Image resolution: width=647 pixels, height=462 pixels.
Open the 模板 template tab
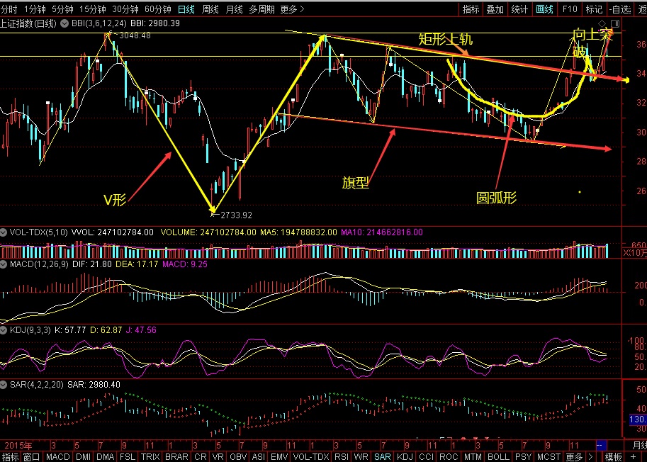point(613,456)
